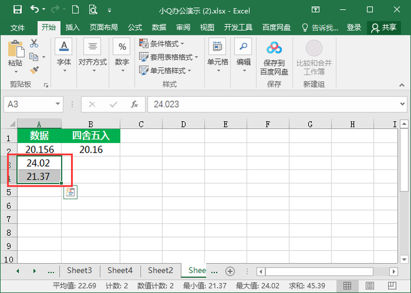The width and height of the screenshot is (411, 293).
Task: Switch to the Sheet3 tab
Action: (x=80, y=270)
